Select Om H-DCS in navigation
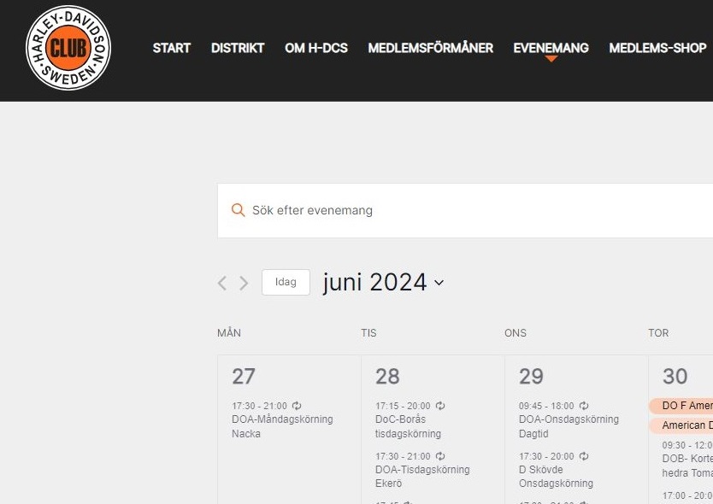The width and height of the screenshot is (713, 504). click(316, 48)
